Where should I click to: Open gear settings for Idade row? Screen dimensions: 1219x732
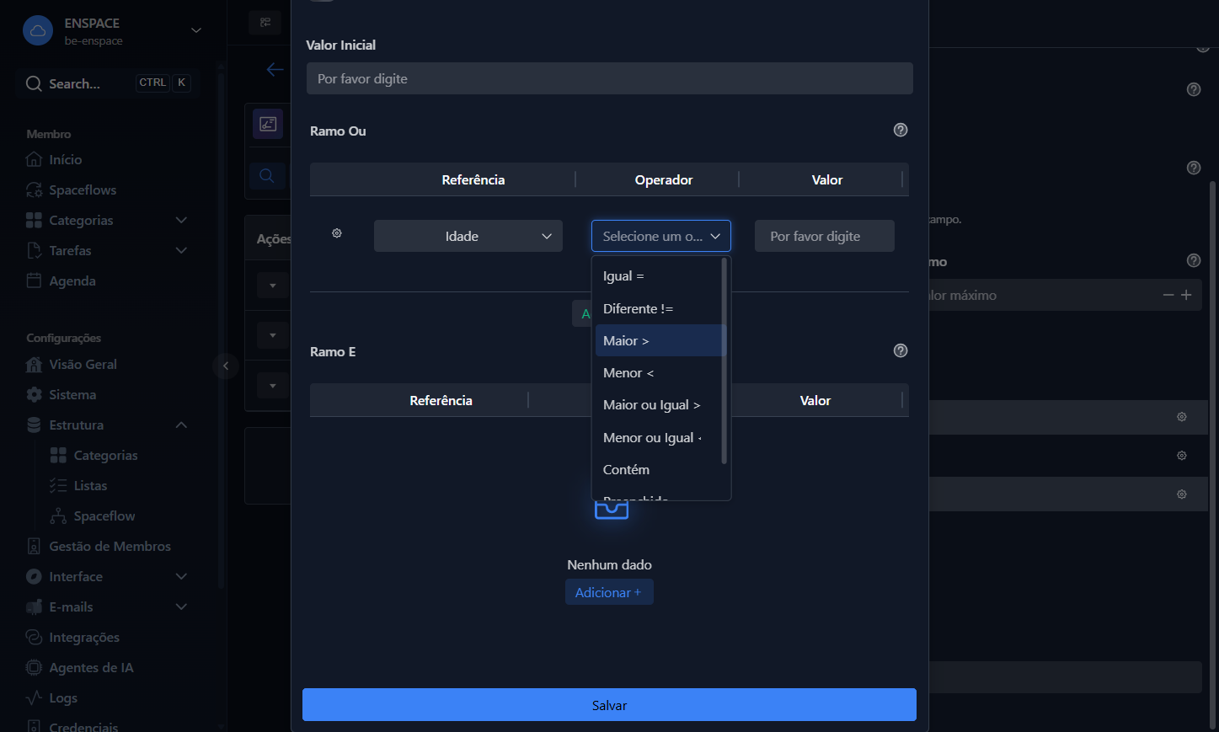coord(337,233)
